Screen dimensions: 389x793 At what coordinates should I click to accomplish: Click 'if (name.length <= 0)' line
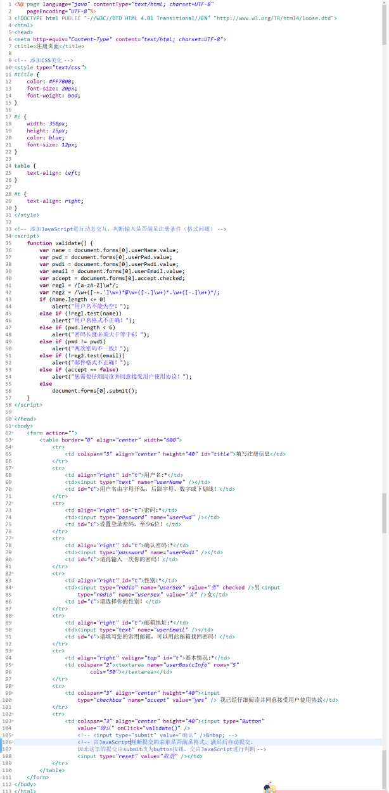coord(72,300)
